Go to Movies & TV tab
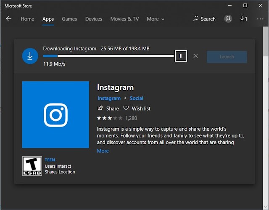The image size is (269, 210). (x=124, y=19)
